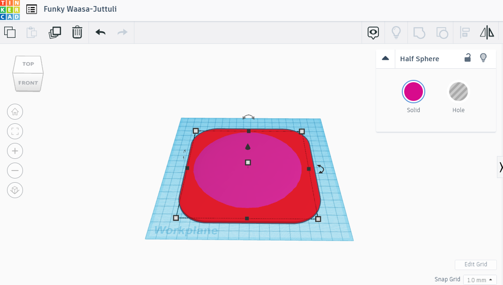503x285 pixels.
Task: Toggle the lock on Half Sphere
Action: [468, 57]
